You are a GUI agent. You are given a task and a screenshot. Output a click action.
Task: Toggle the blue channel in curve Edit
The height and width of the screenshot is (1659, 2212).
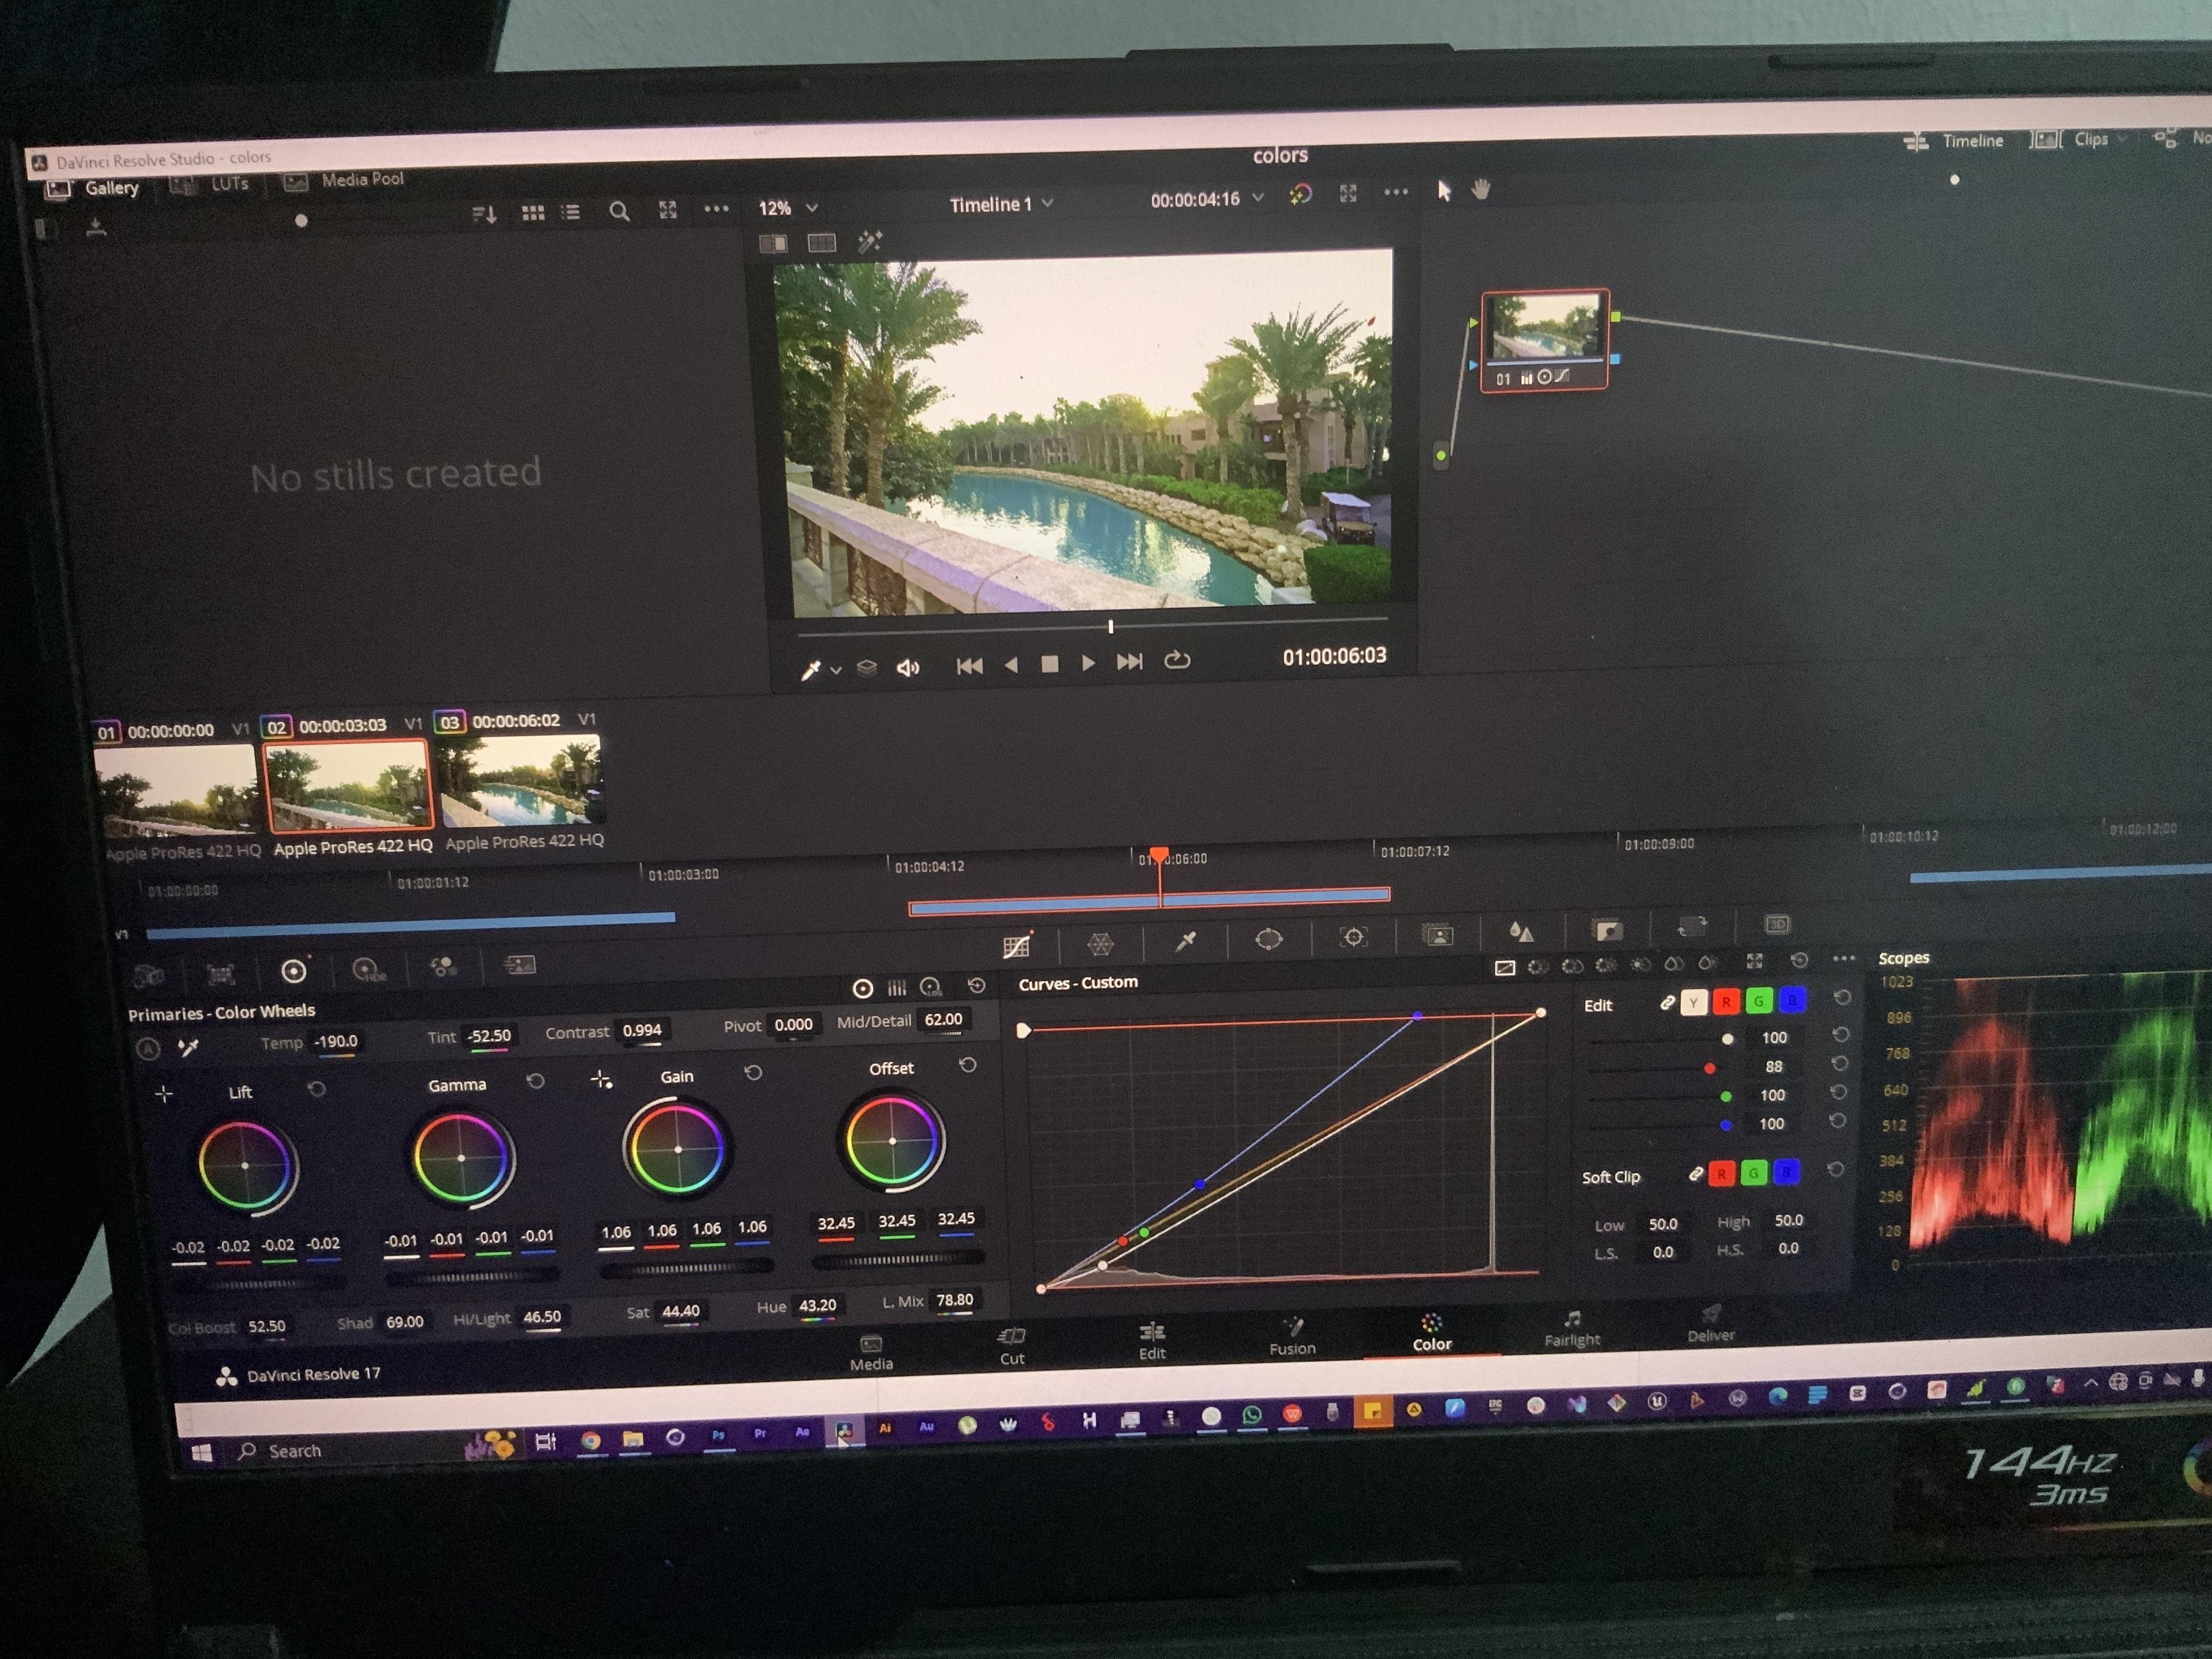1792,999
